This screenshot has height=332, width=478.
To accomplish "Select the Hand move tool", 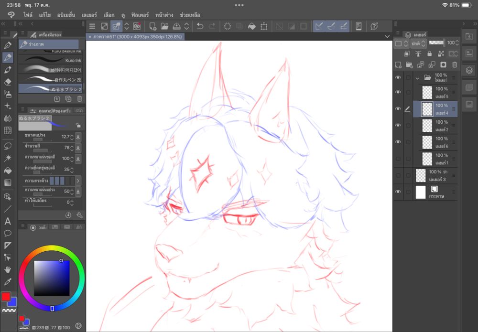I will pos(8,269).
